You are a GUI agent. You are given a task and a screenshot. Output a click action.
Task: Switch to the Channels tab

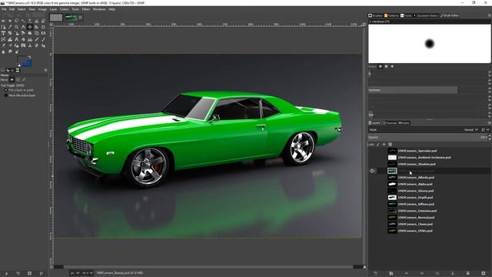391,123
